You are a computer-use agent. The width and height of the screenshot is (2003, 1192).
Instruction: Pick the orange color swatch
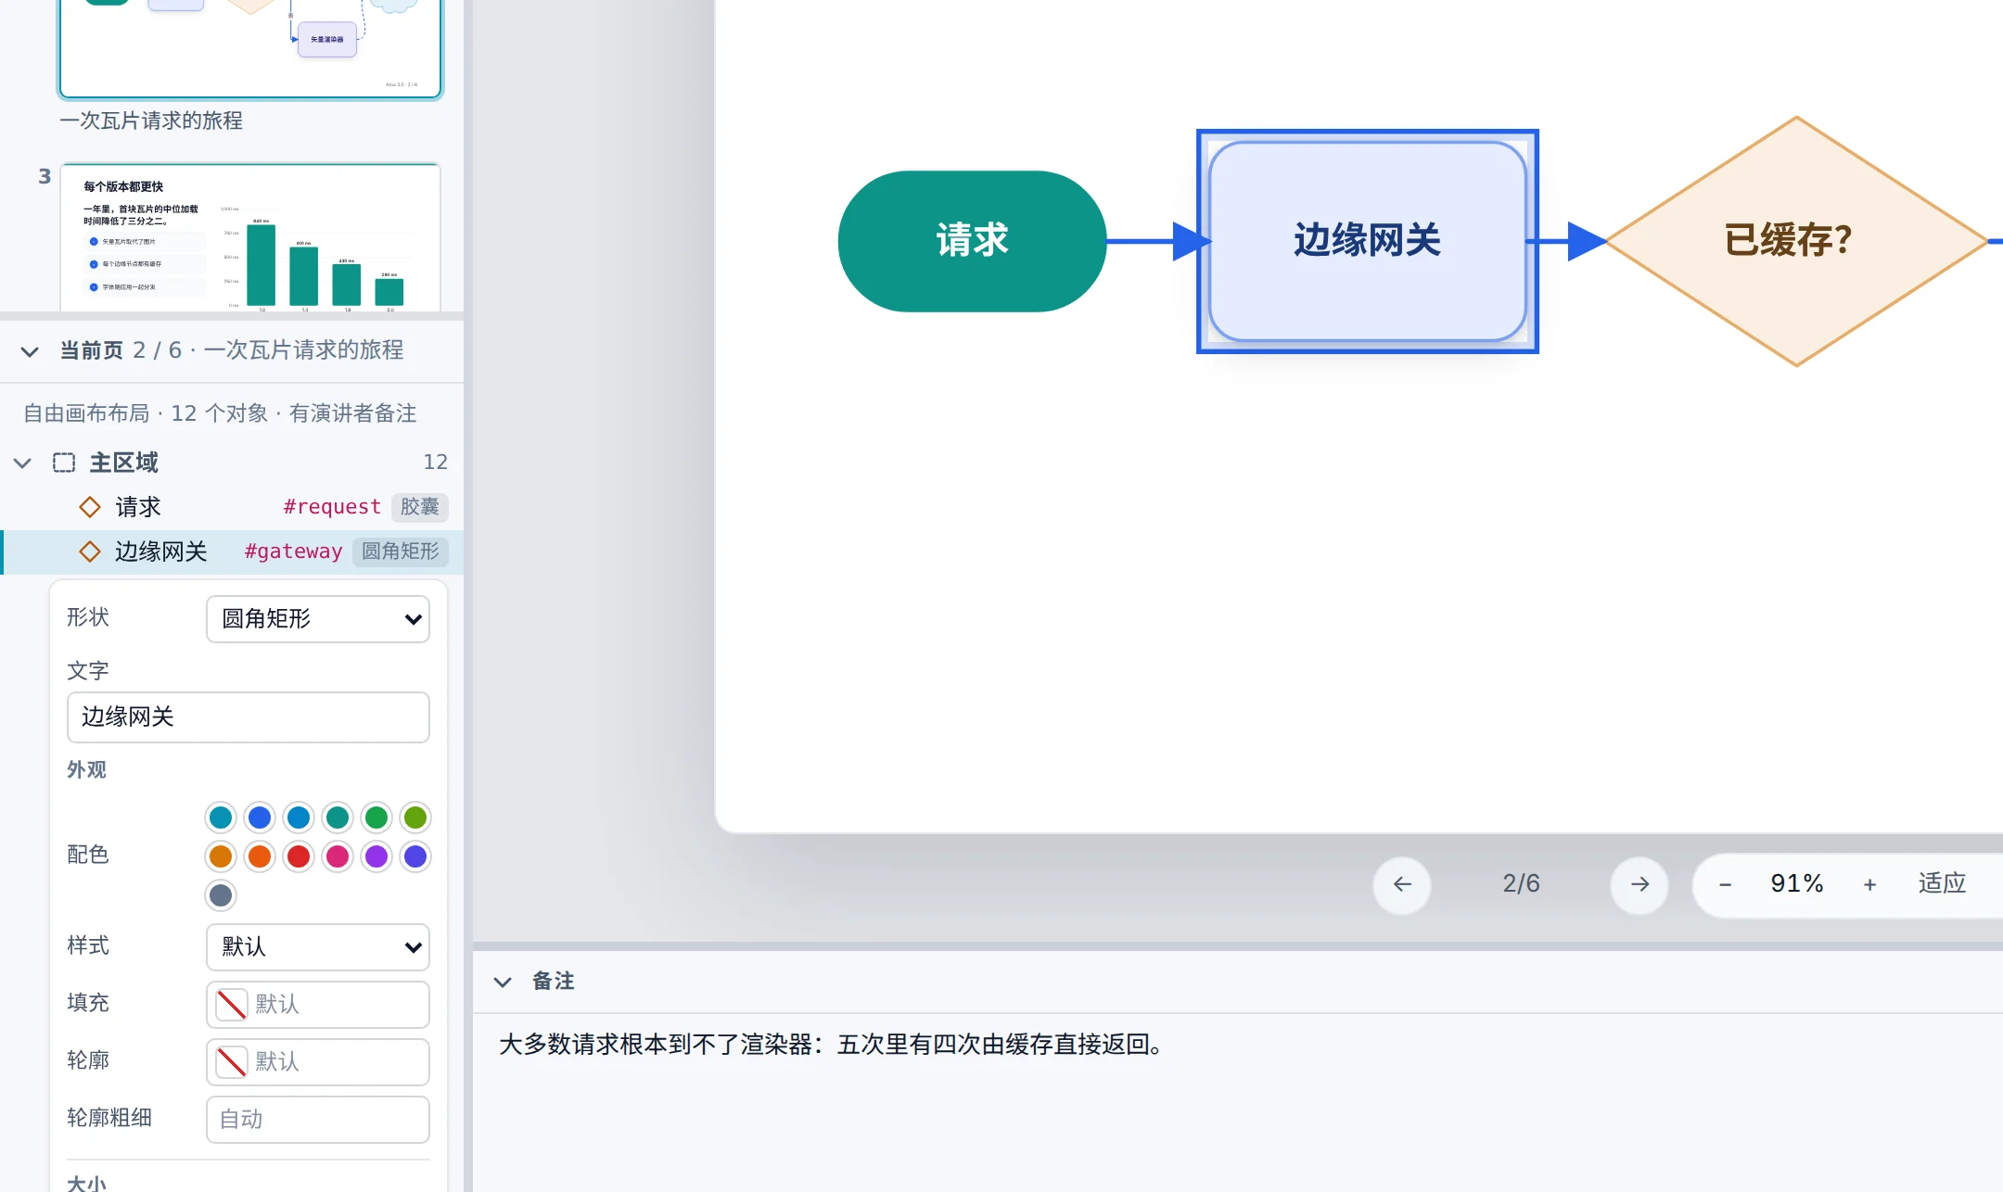click(260, 856)
